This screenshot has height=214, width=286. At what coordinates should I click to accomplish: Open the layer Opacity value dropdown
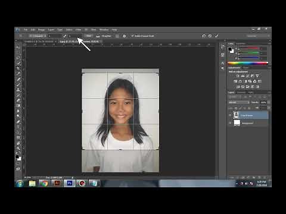[269, 102]
